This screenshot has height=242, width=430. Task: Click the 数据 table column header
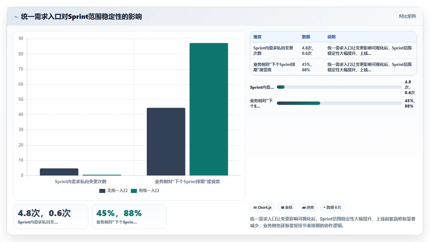coord(306,37)
